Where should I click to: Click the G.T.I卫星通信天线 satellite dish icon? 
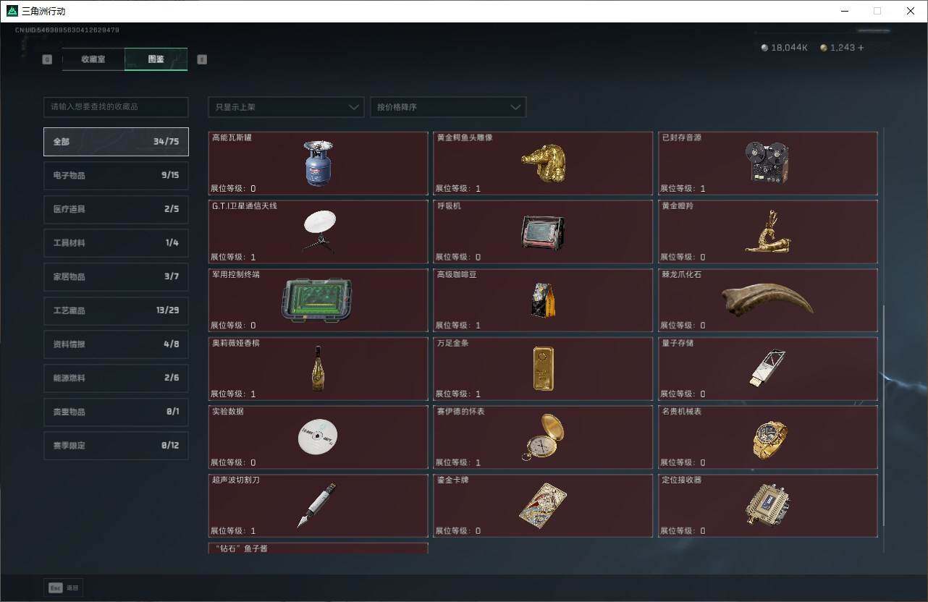pos(319,232)
